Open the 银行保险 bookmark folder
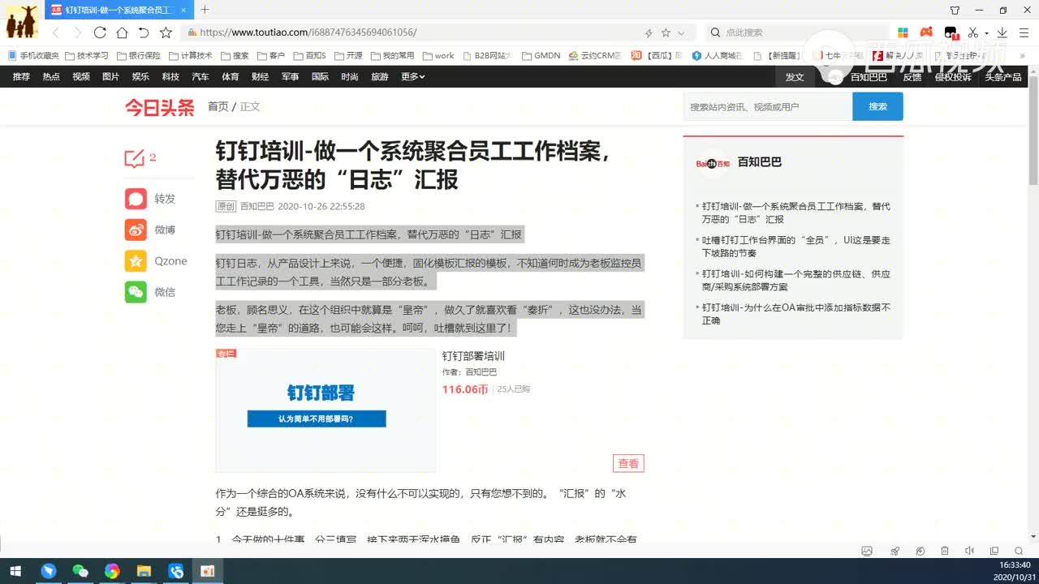 point(139,55)
